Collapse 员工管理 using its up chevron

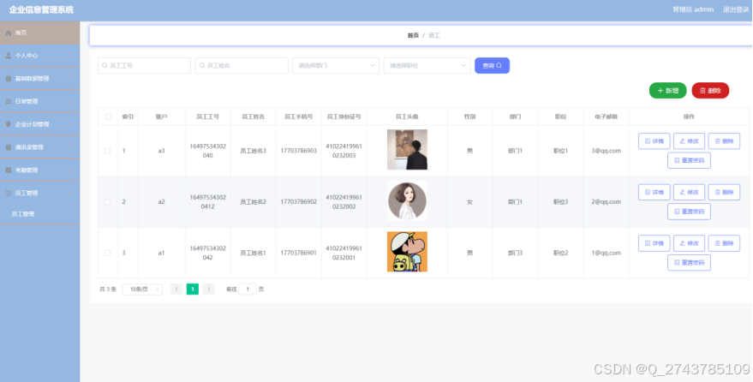point(69,194)
